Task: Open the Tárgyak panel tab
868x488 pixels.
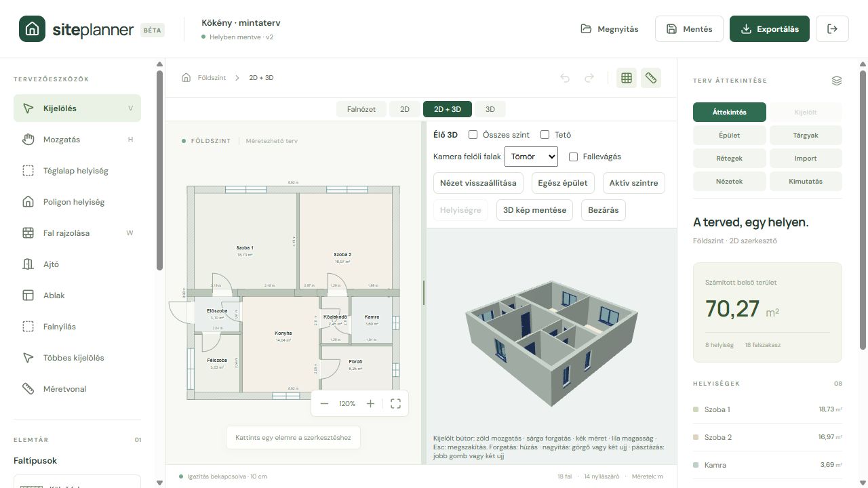Action: (806, 136)
